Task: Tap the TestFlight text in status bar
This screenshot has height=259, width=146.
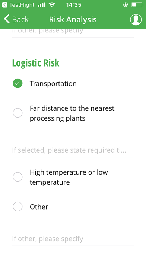Action: click(22, 5)
